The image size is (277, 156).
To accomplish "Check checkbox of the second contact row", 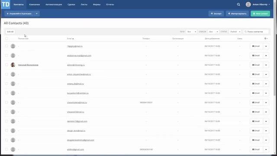I will [6, 55].
